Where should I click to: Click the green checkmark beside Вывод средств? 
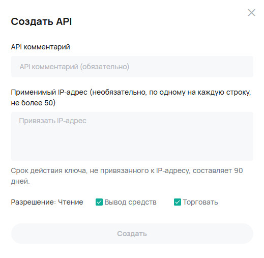pyautogui.click(x=99, y=202)
